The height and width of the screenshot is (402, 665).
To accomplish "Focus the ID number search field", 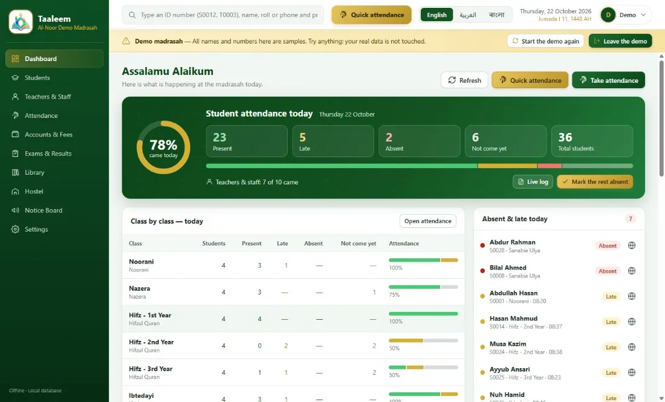I will (223, 15).
